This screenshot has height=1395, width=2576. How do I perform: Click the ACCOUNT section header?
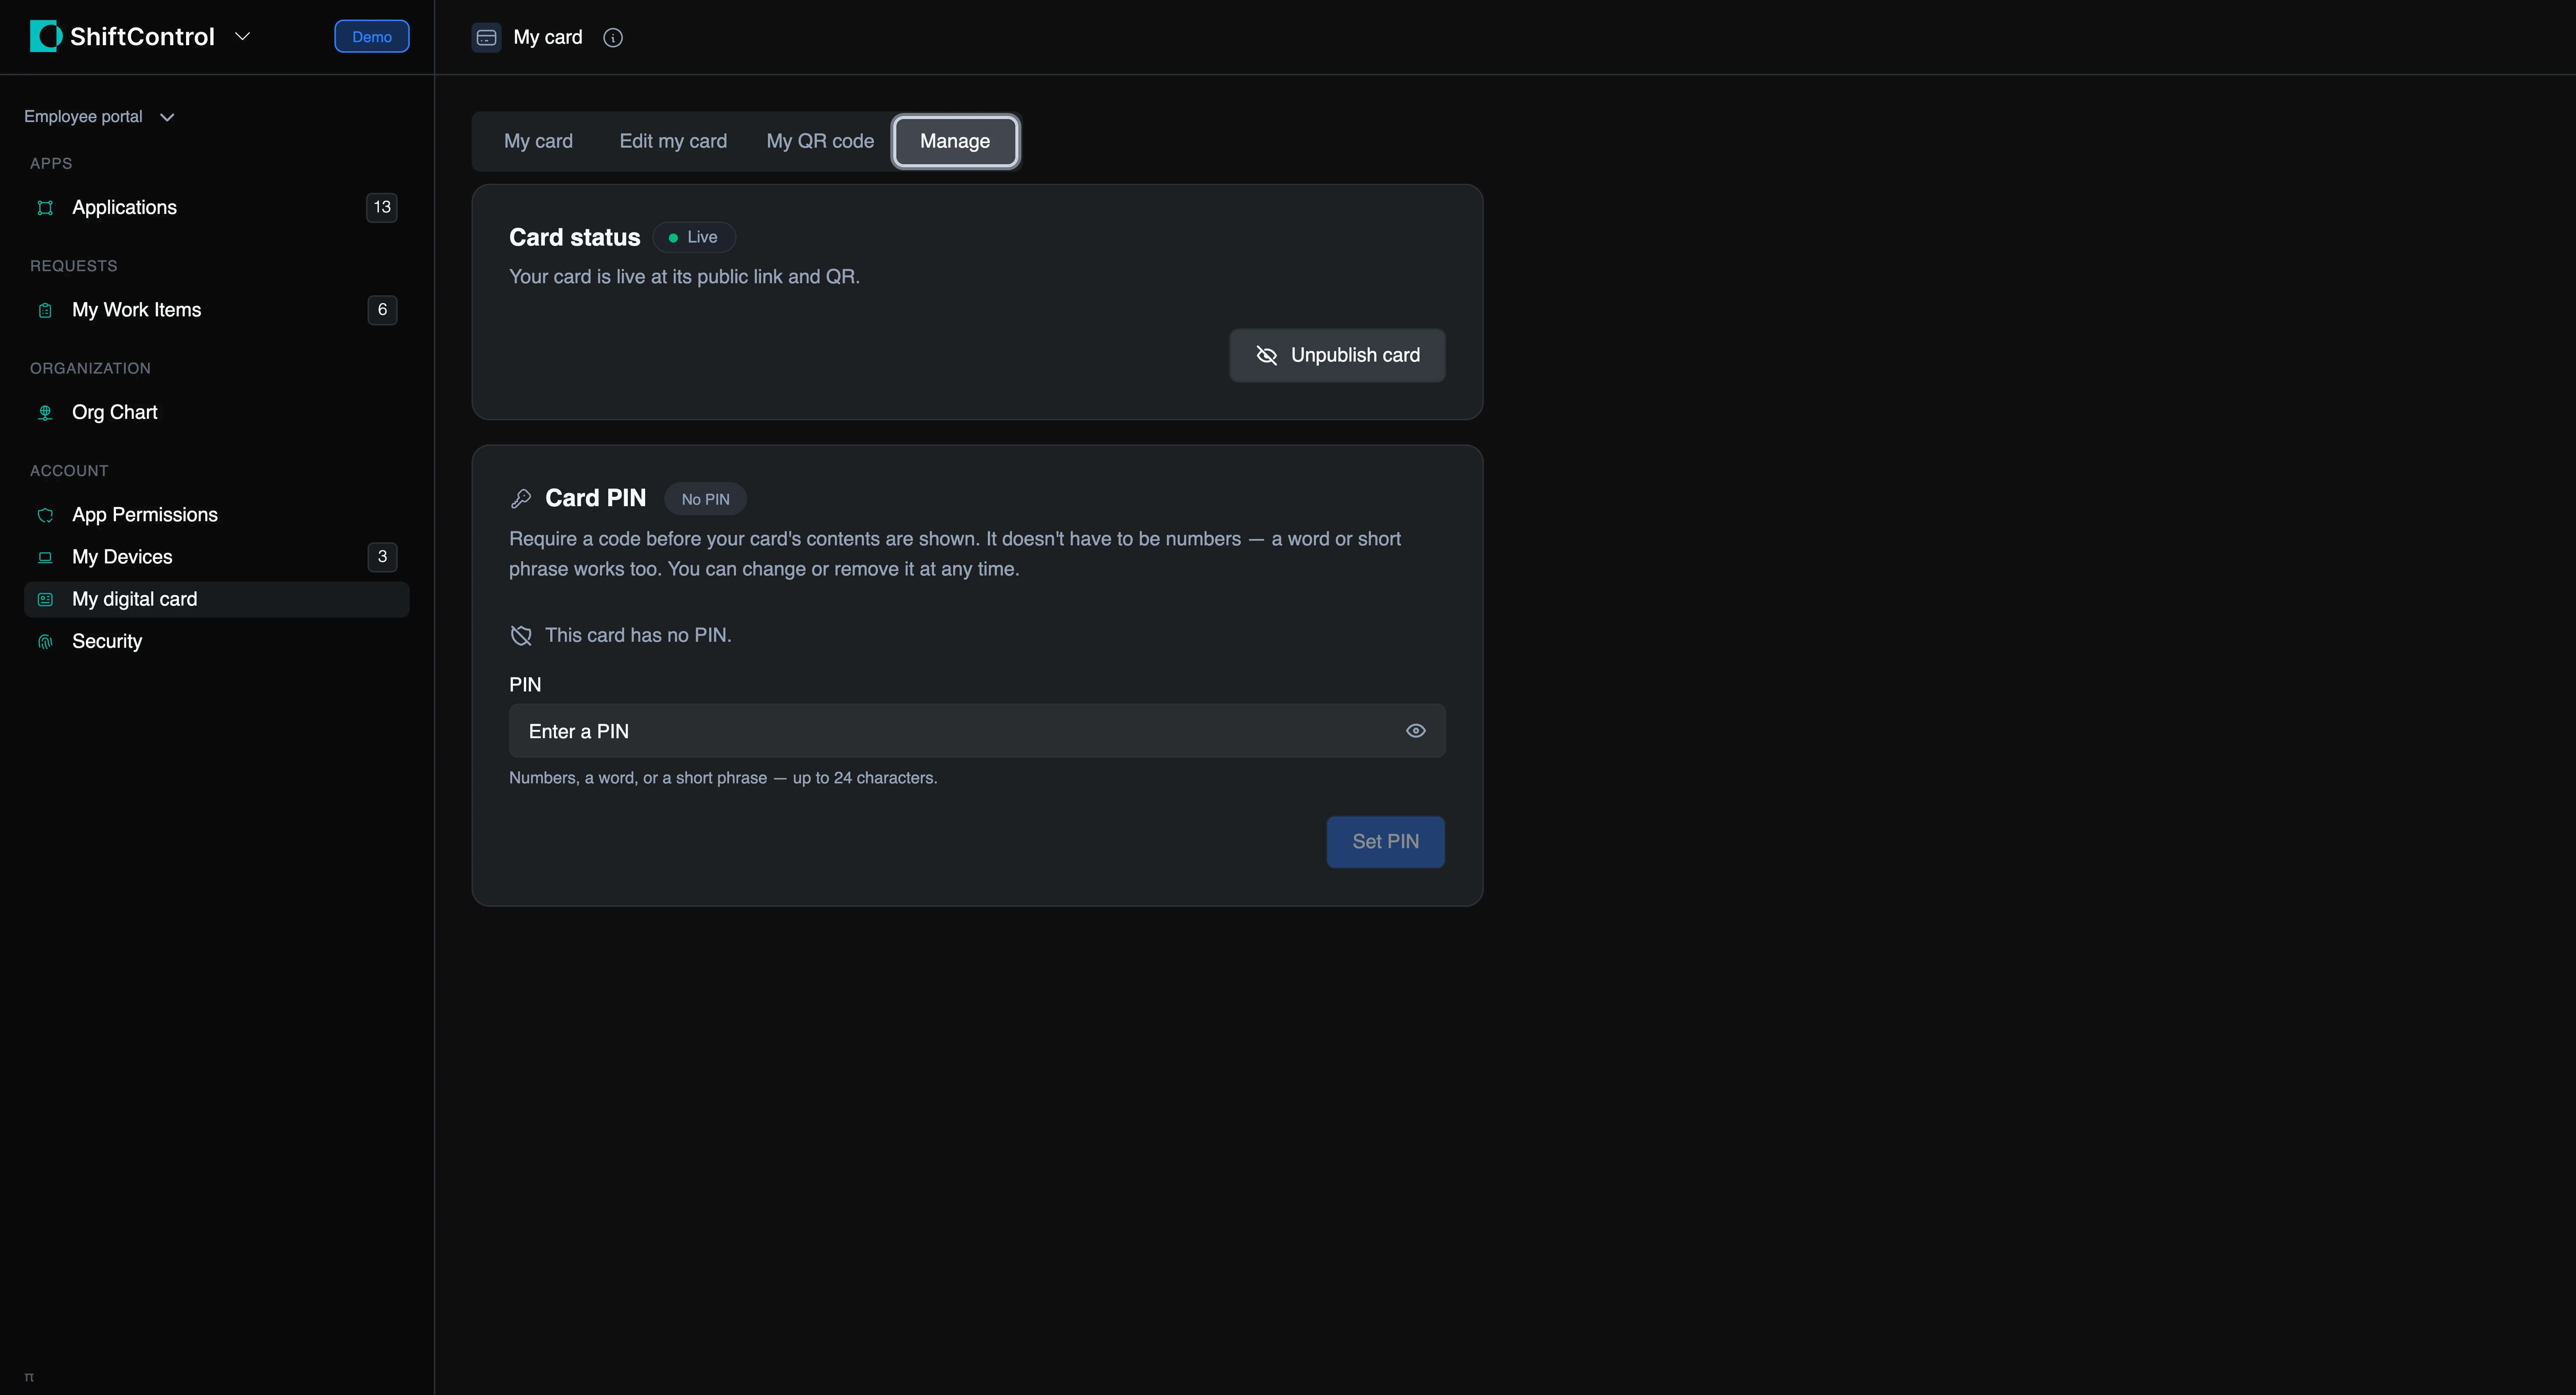(x=69, y=471)
